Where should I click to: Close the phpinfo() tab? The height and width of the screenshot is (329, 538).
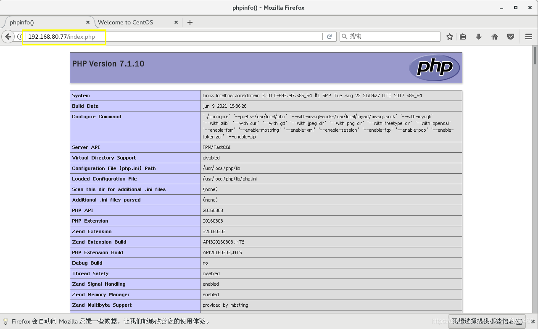88,22
